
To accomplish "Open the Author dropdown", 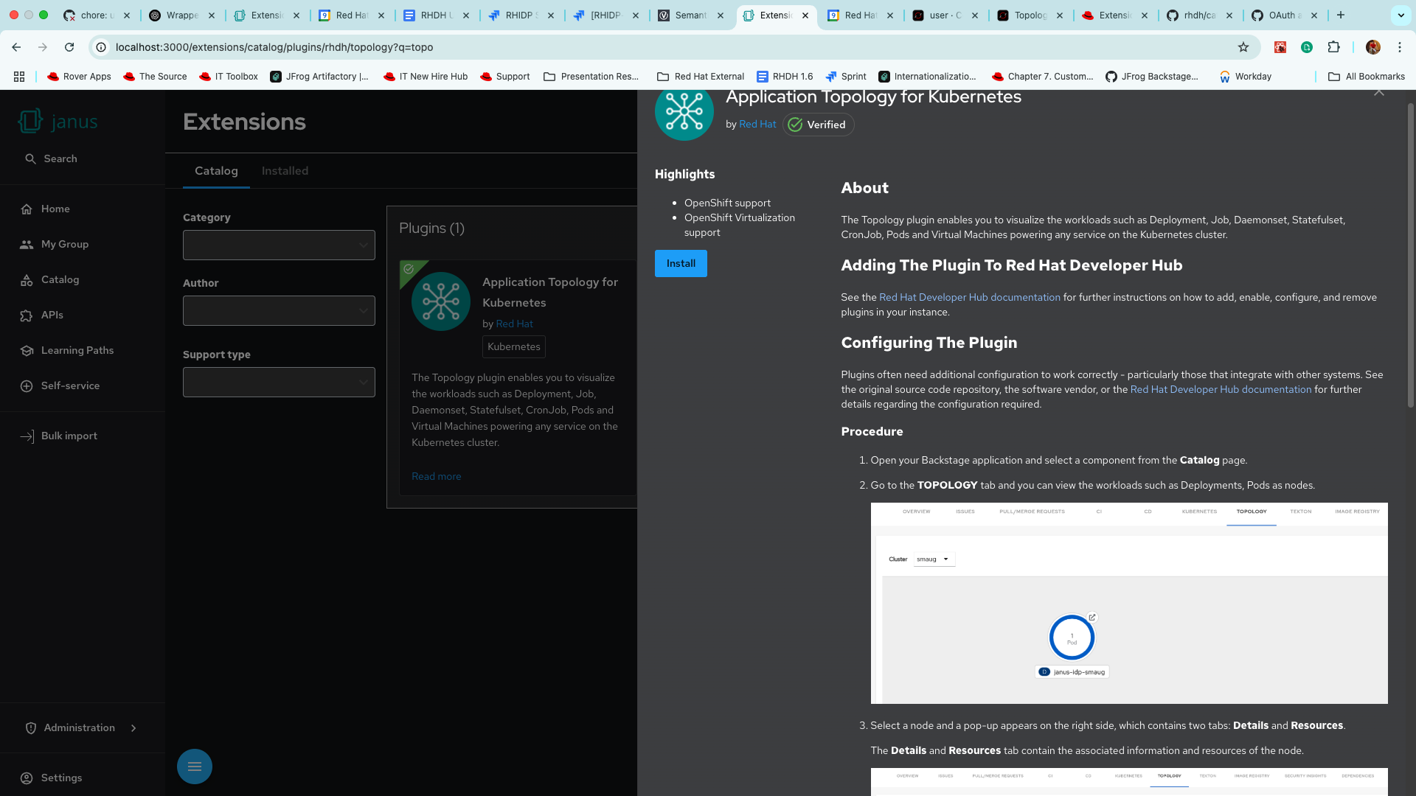I will [279, 311].
